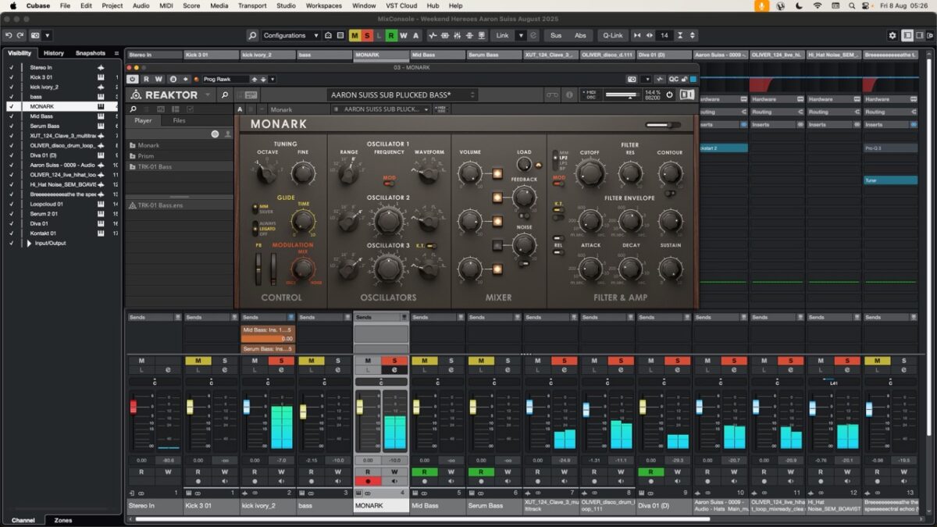Unsolo the MONARK channel
The height and width of the screenshot is (527, 937).
pyautogui.click(x=395, y=360)
